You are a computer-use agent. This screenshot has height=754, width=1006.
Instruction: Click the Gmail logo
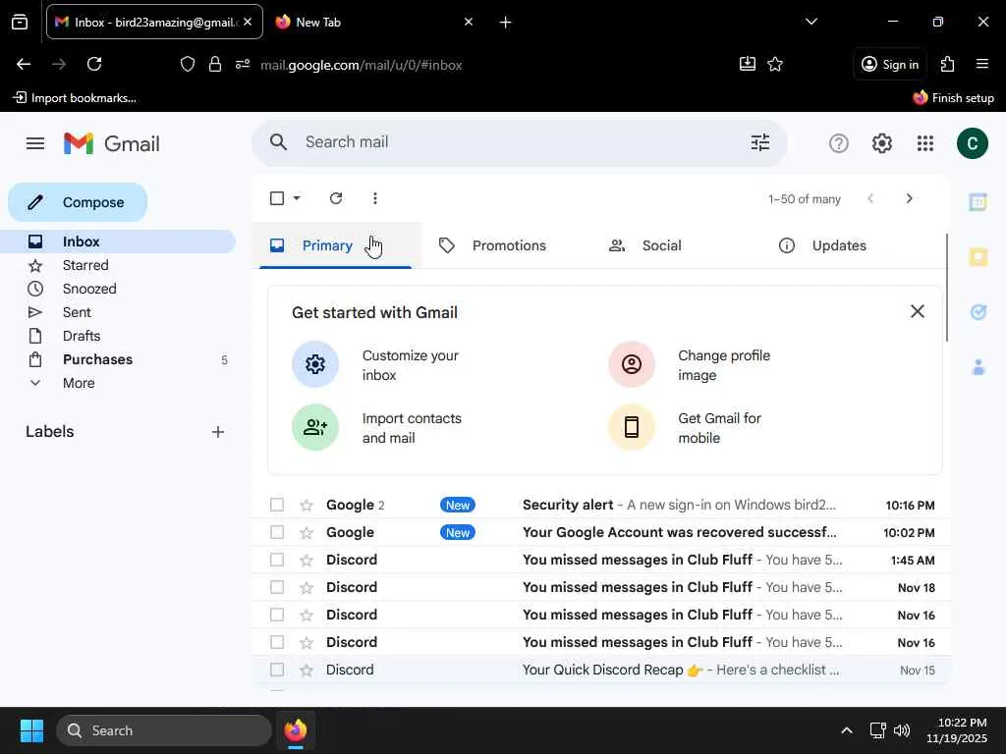tap(112, 143)
